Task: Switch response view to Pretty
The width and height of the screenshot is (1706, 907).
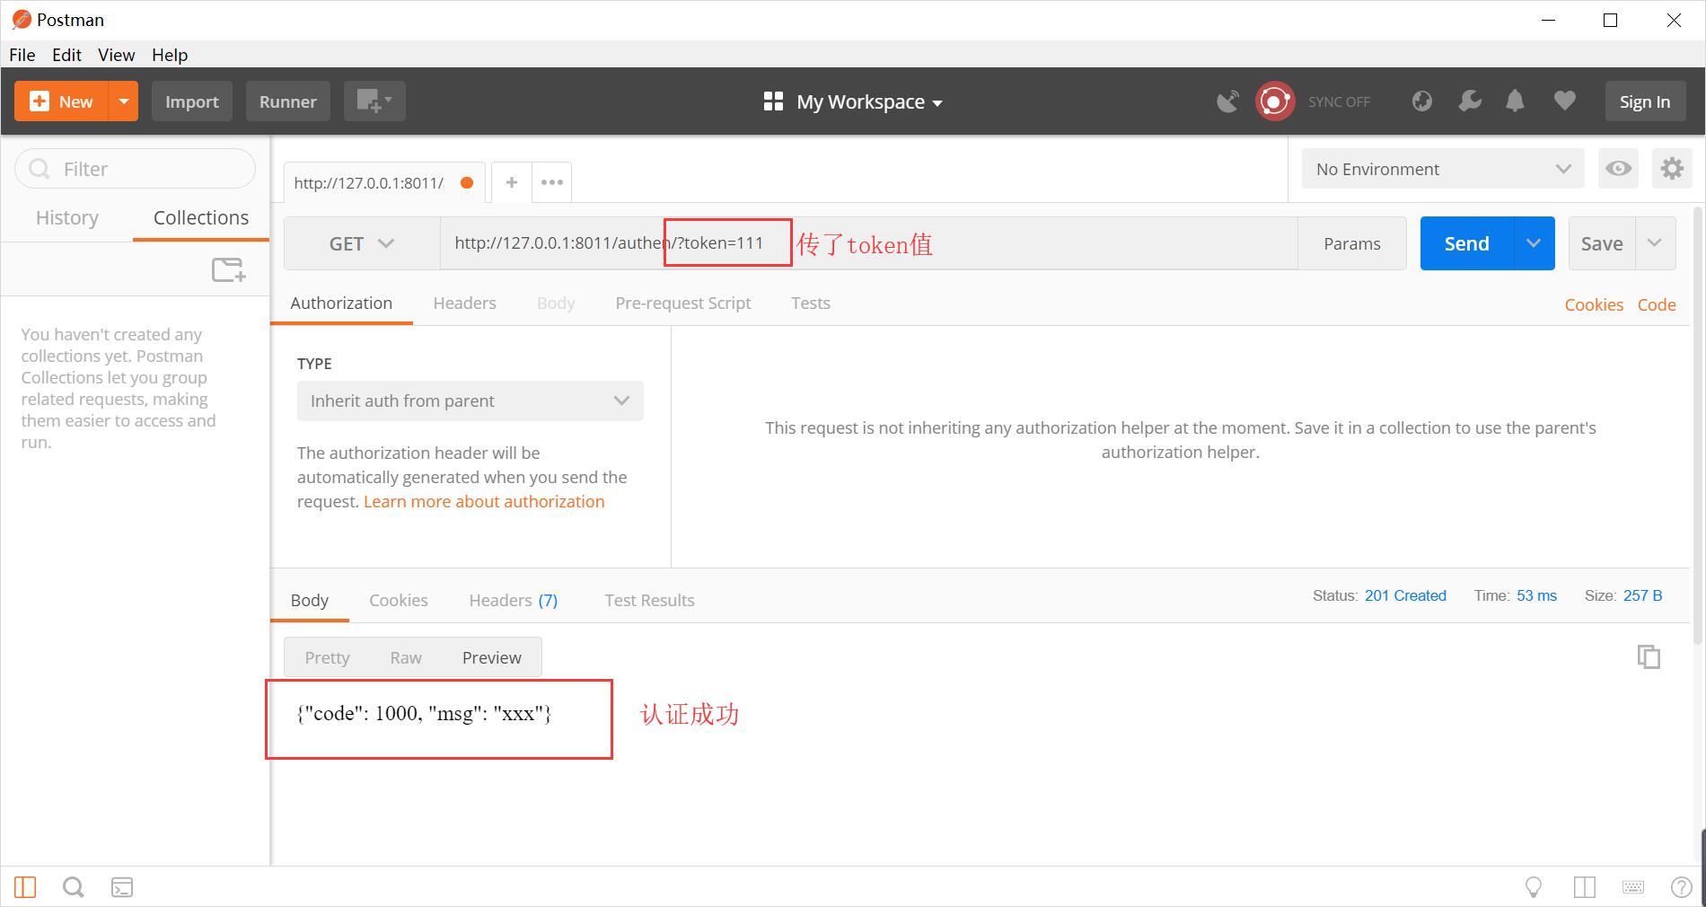Action: (x=327, y=657)
